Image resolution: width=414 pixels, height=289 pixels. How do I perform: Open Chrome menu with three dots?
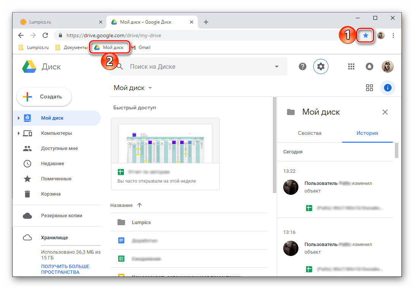coord(393,35)
